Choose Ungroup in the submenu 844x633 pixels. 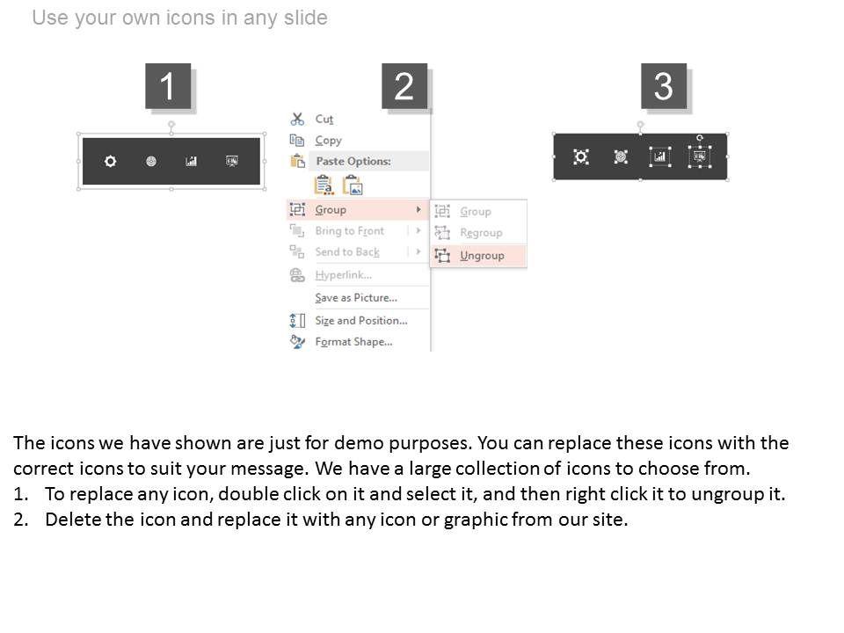pos(478,256)
